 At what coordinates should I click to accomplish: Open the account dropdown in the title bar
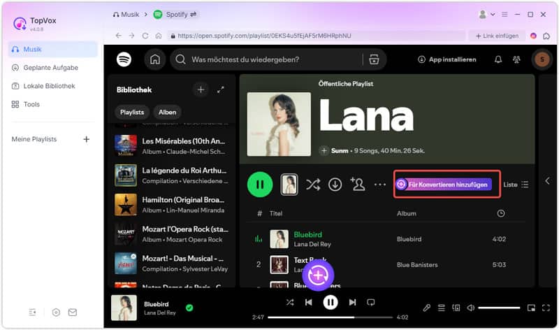pos(486,14)
